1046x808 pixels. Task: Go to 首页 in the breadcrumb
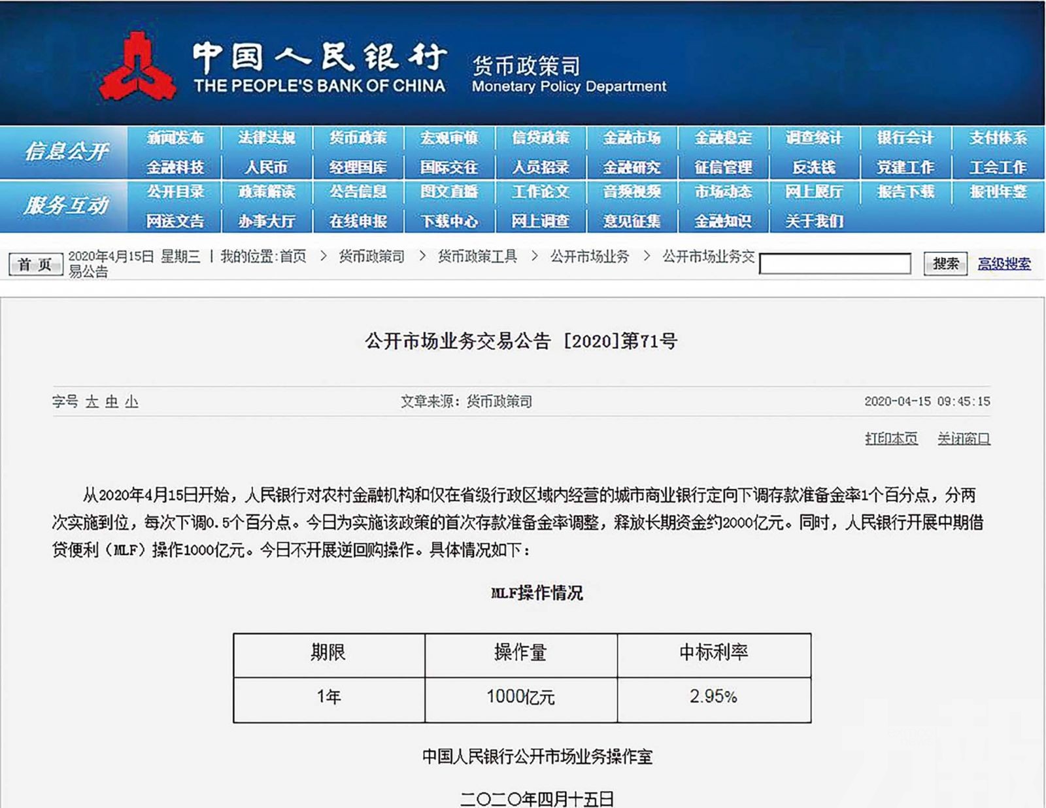coord(293,256)
